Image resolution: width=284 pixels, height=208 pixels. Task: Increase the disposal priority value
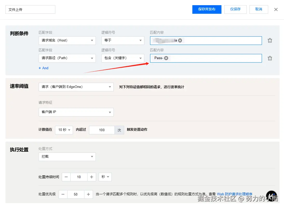coord(88,194)
